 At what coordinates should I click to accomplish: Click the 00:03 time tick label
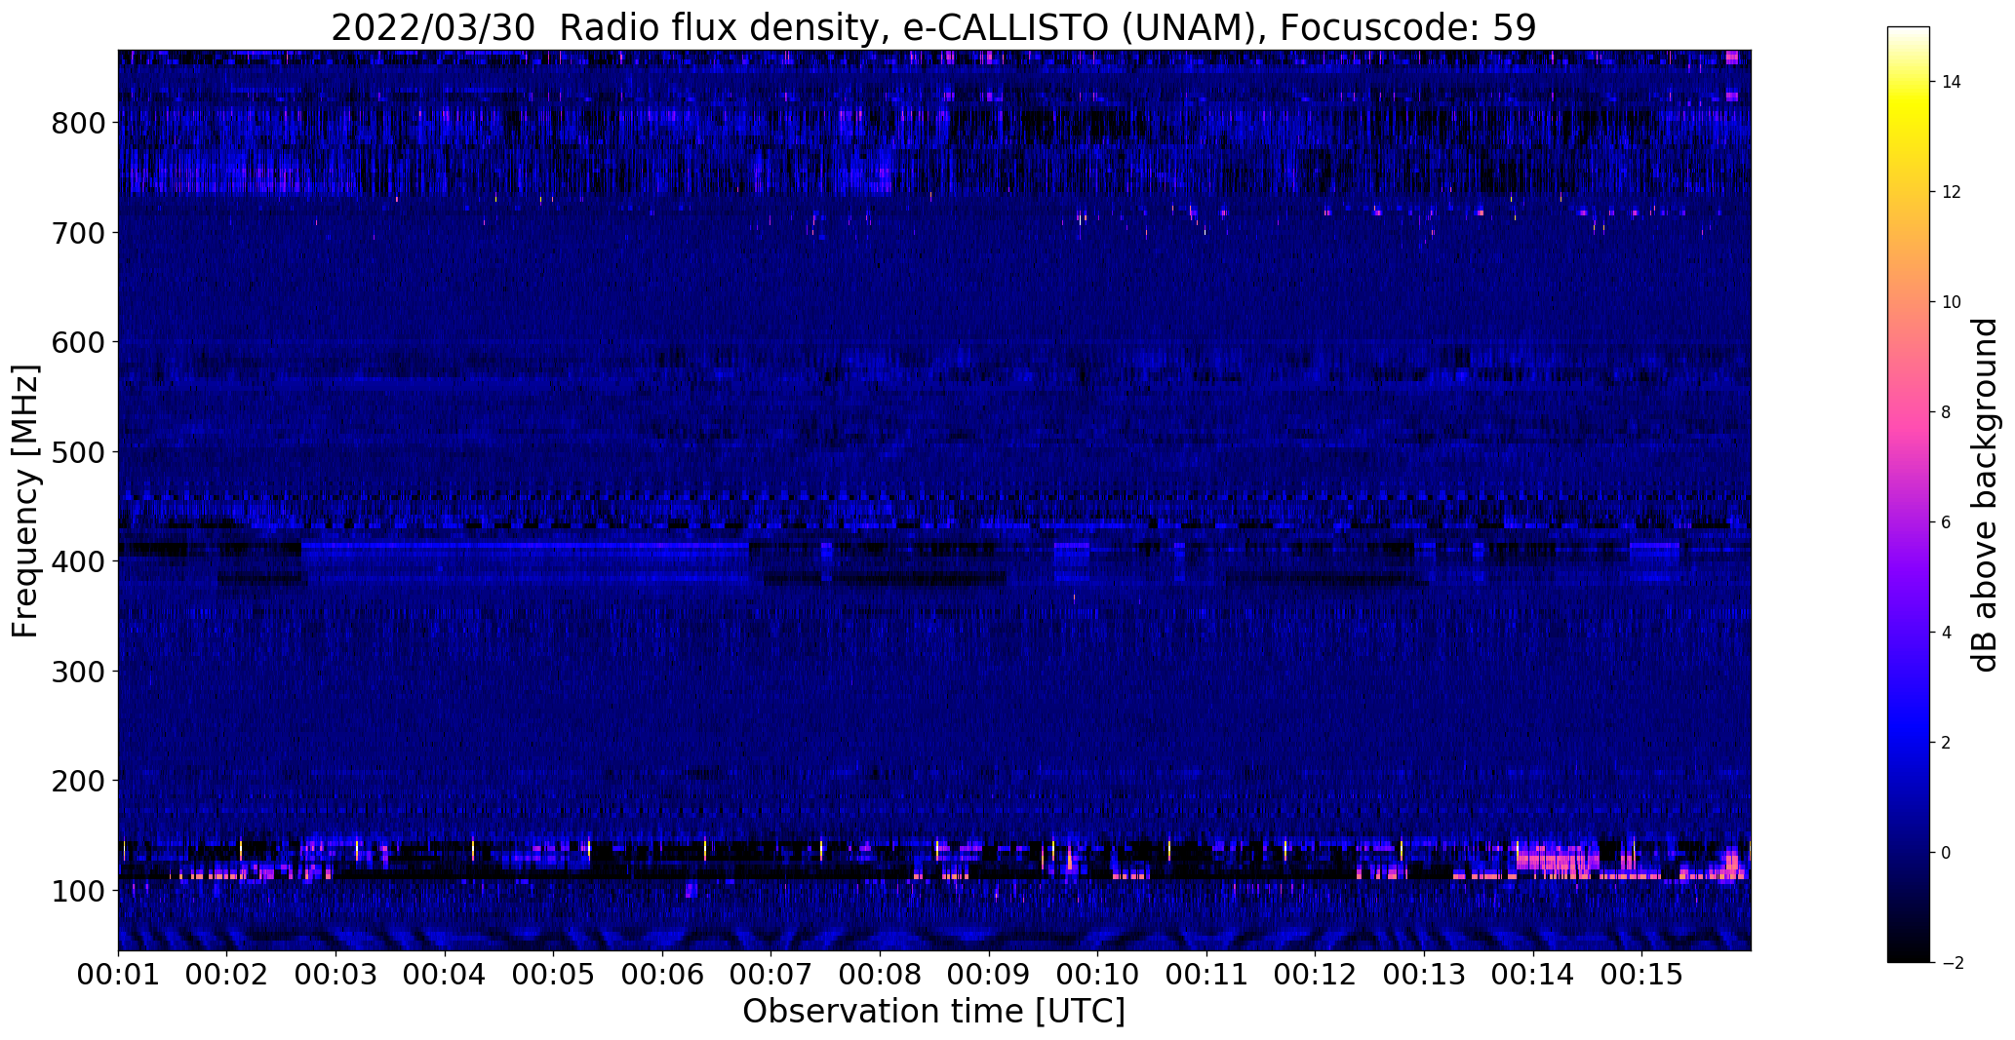point(336,975)
